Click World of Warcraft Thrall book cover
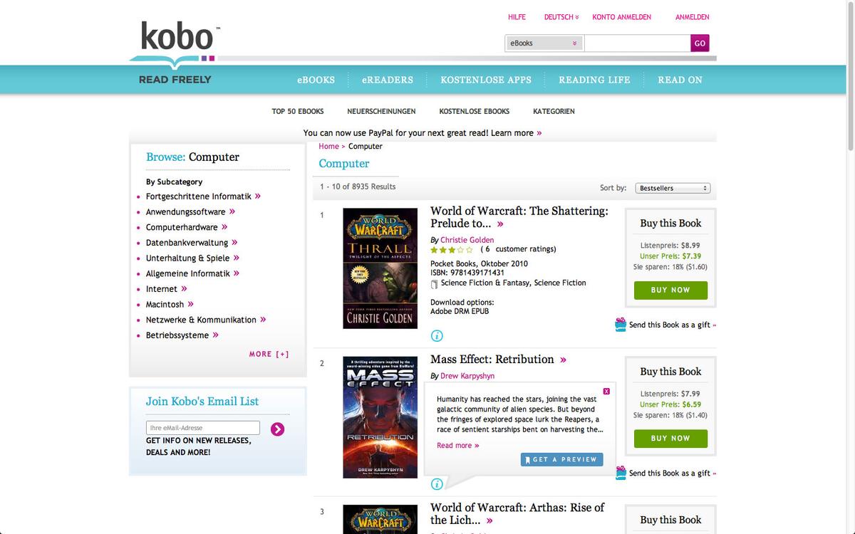Image resolution: width=855 pixels, height=534 pixels. [380, 268]
